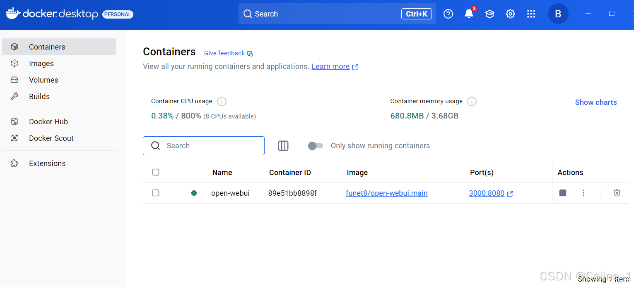Screen dimensions: 634x287
Task: Go to Volumes in the sidebar
Action: (59, 80)
